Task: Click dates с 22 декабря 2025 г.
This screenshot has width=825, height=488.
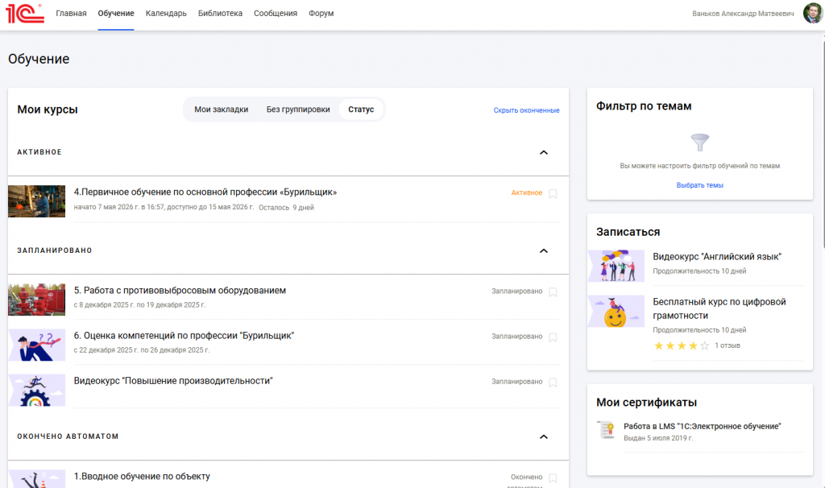Action: (x=142, y=350)
